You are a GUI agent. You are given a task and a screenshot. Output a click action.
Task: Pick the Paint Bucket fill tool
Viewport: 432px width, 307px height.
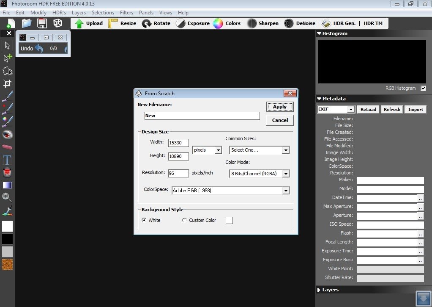coord(7,172)
